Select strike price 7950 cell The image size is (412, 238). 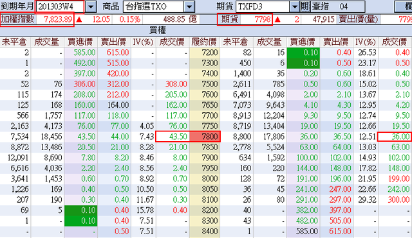(205, 168)
